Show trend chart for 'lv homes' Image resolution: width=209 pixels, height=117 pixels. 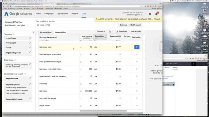[x=81, y=84]
